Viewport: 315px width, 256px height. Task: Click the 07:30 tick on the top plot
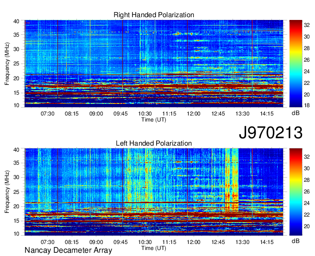pos(47,114)
